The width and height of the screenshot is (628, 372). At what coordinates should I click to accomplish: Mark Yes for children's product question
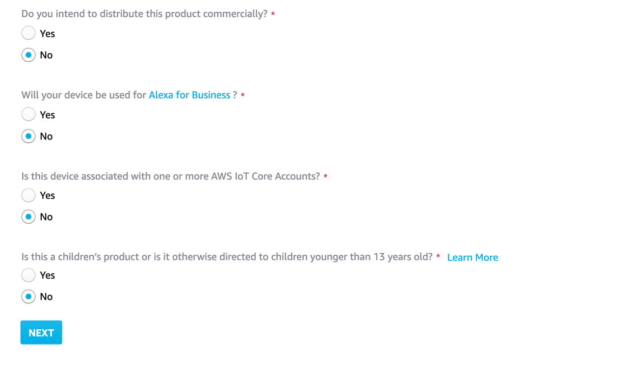pos(28,275)
